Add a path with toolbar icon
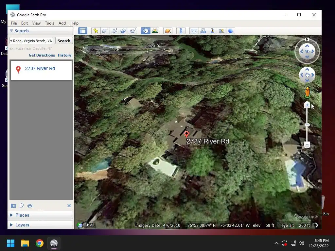The image size is (335, 251). pos(114,31)
